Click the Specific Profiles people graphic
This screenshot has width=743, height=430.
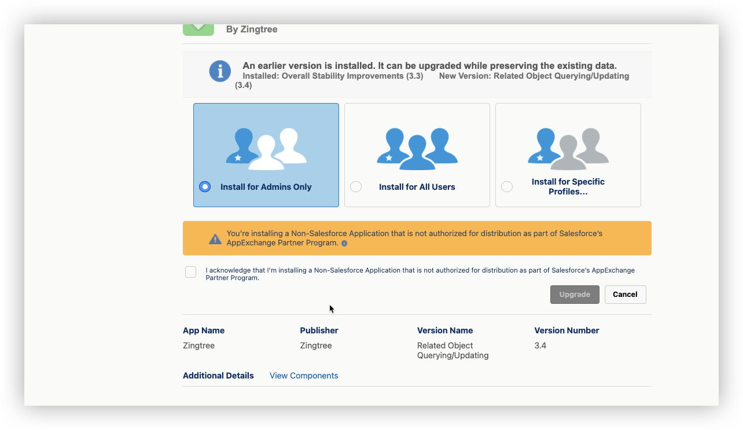point(568,149)
